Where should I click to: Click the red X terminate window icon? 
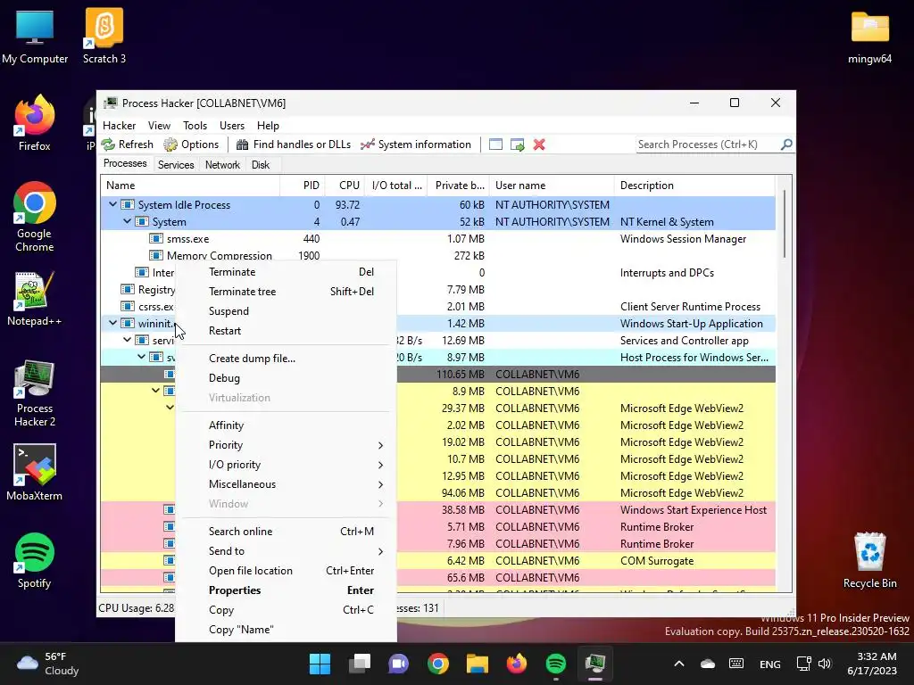pos(539,144)
